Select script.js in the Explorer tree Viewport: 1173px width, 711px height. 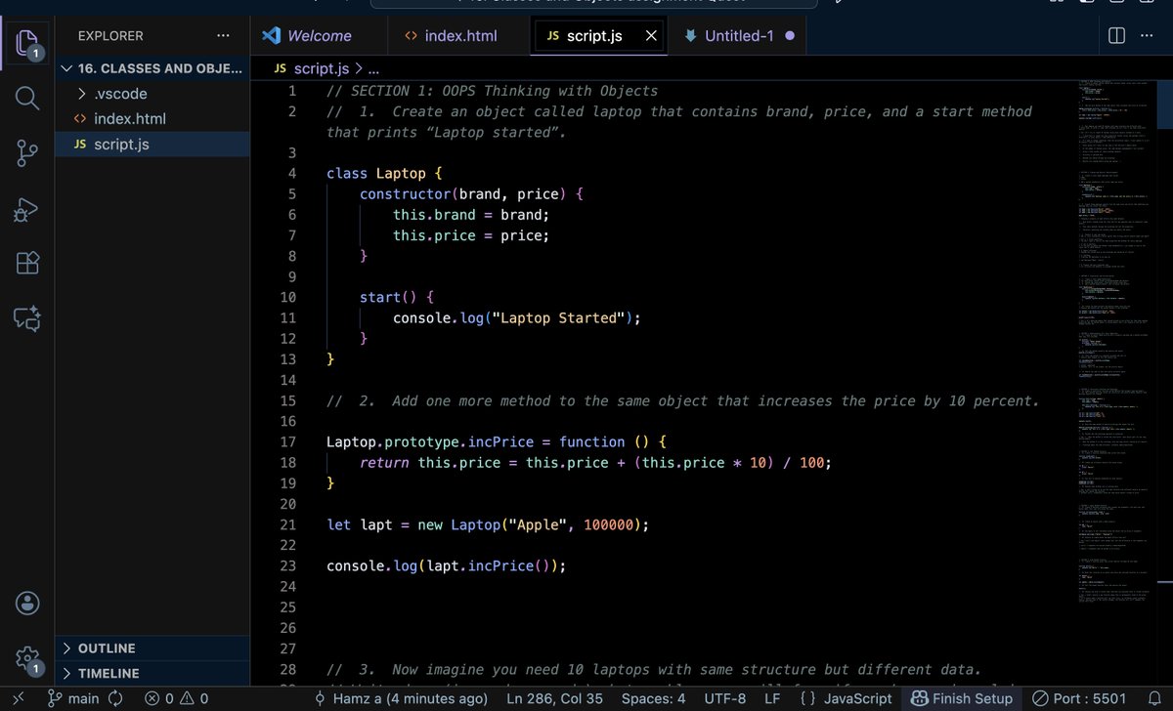pos(152,145)
